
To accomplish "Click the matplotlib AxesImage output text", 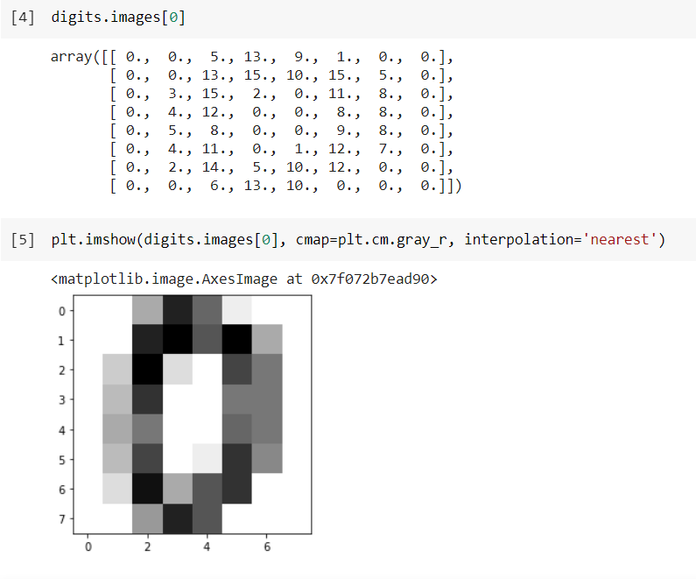I will 244,279.
